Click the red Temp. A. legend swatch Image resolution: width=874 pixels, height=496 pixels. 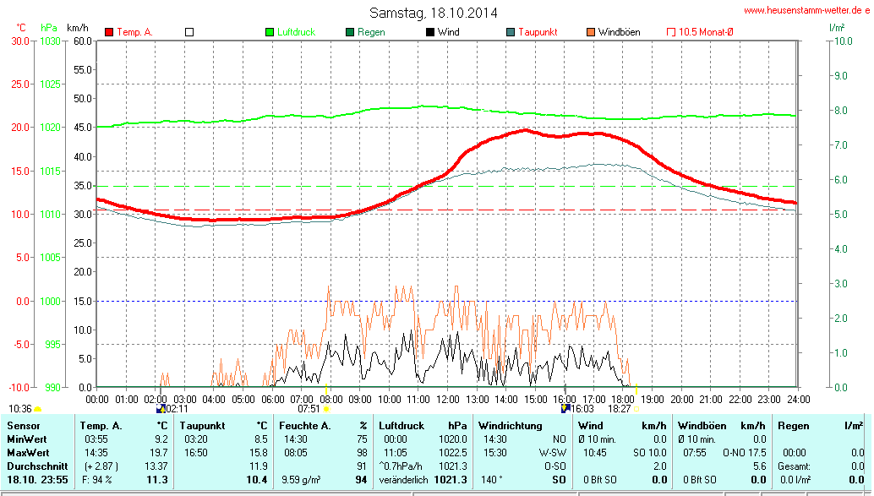coord(109,32)
